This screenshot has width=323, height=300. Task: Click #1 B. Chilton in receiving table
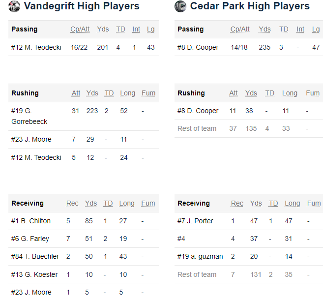(x=31, y=221)
